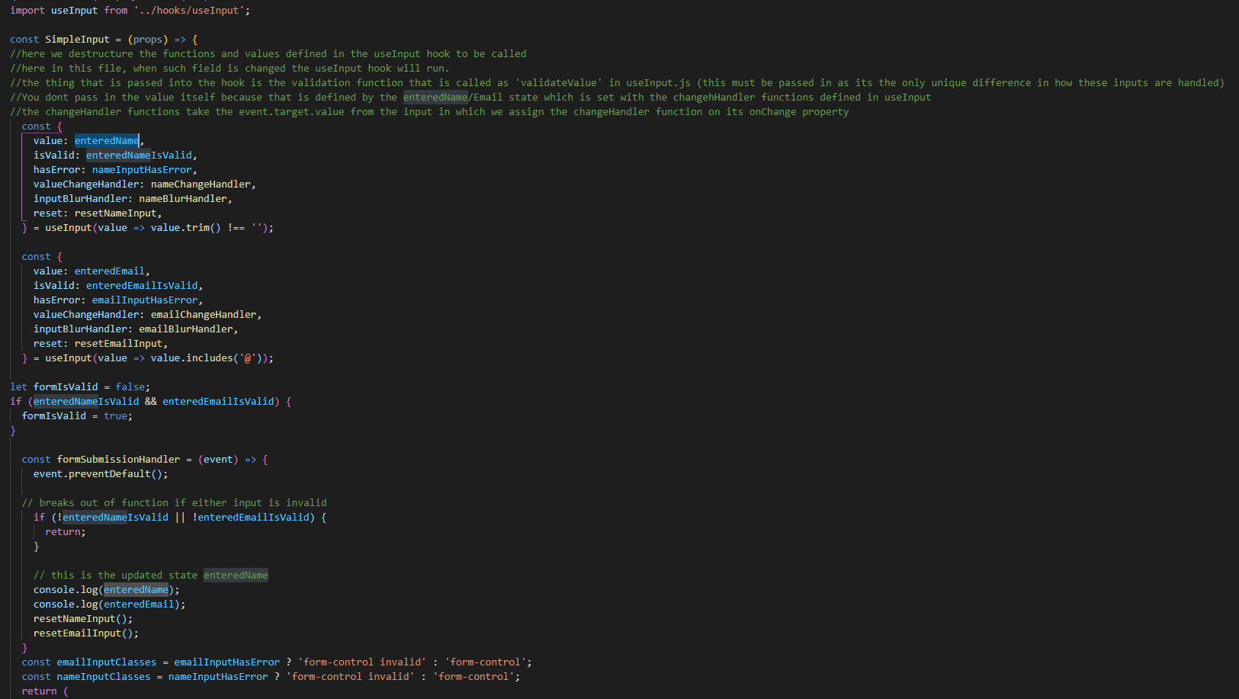Image resolution: width=1239 pixels, height=699 pixels.
Task: Click enteredEmailIsValid on the 'isValid:' line
Action: tap(142, 286)
